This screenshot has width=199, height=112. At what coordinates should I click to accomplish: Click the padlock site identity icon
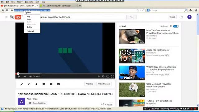pos(12,10)
